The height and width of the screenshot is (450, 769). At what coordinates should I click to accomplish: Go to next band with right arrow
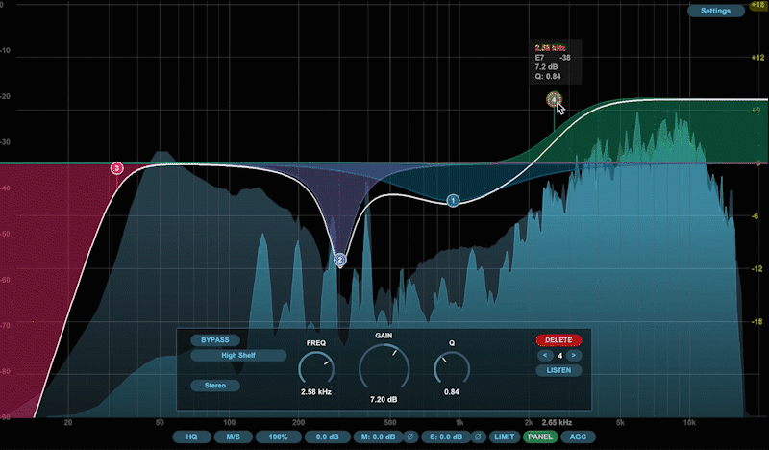click(575, 355)
